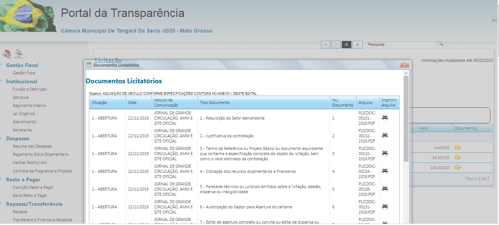Click the search magnifier icon
The height and width of the screenshot is (225, 499).
[x=440, y=44]
